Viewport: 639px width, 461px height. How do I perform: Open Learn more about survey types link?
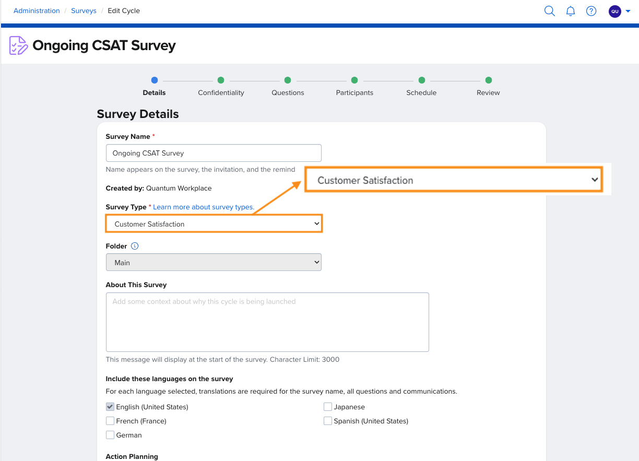pos(204,207)
